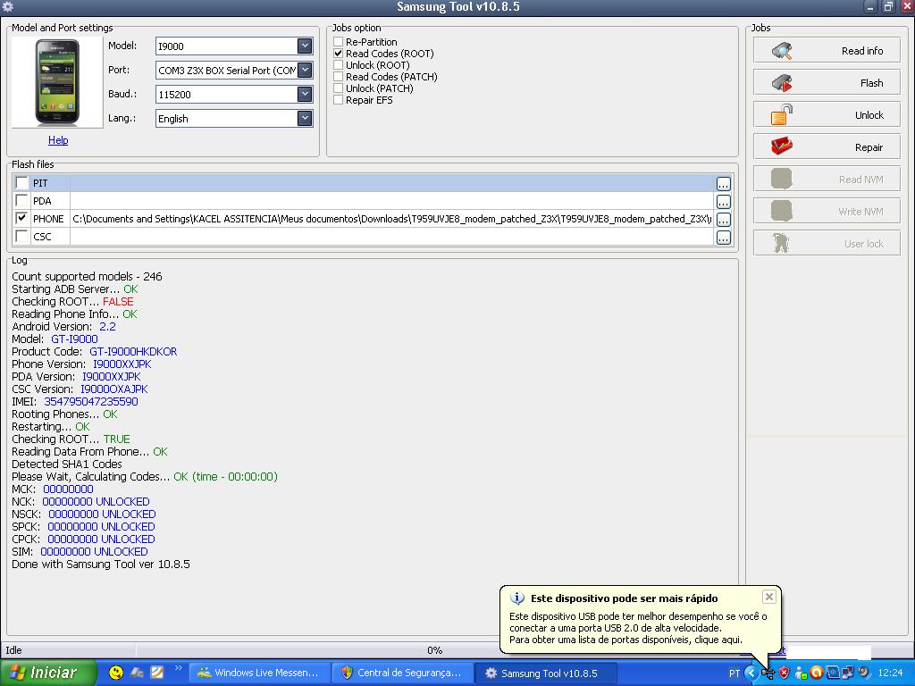This screenshot has width=915, height=686.
Task: Click the red arrow chip icon on Flash
Action: 782,83
